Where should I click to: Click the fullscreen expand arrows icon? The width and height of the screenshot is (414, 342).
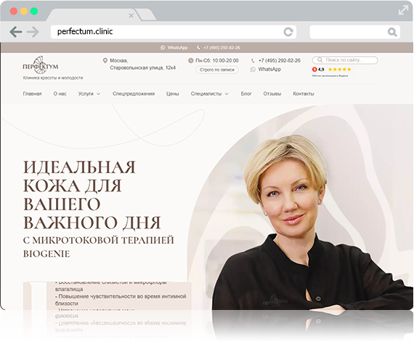403,11
